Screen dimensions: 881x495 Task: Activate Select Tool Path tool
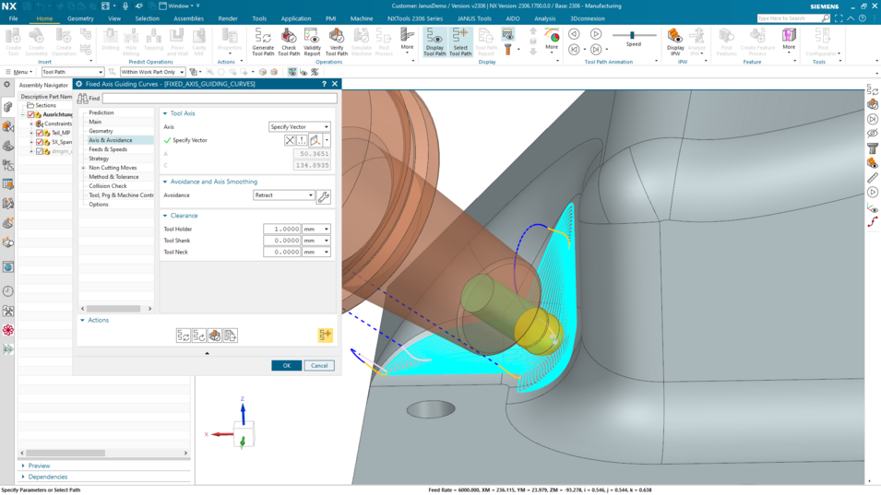pos(460,42)
